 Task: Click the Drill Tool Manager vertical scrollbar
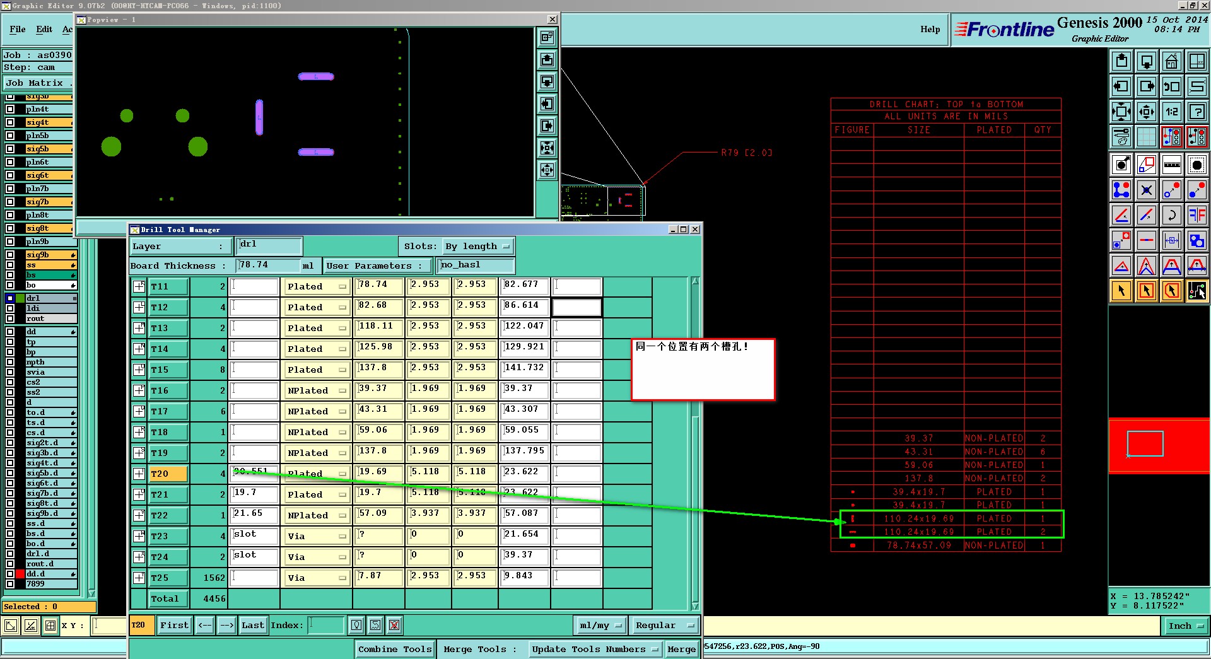pos(696,444)
